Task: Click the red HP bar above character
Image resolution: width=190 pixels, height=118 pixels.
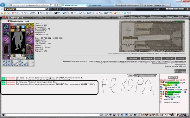Action: 18,24
